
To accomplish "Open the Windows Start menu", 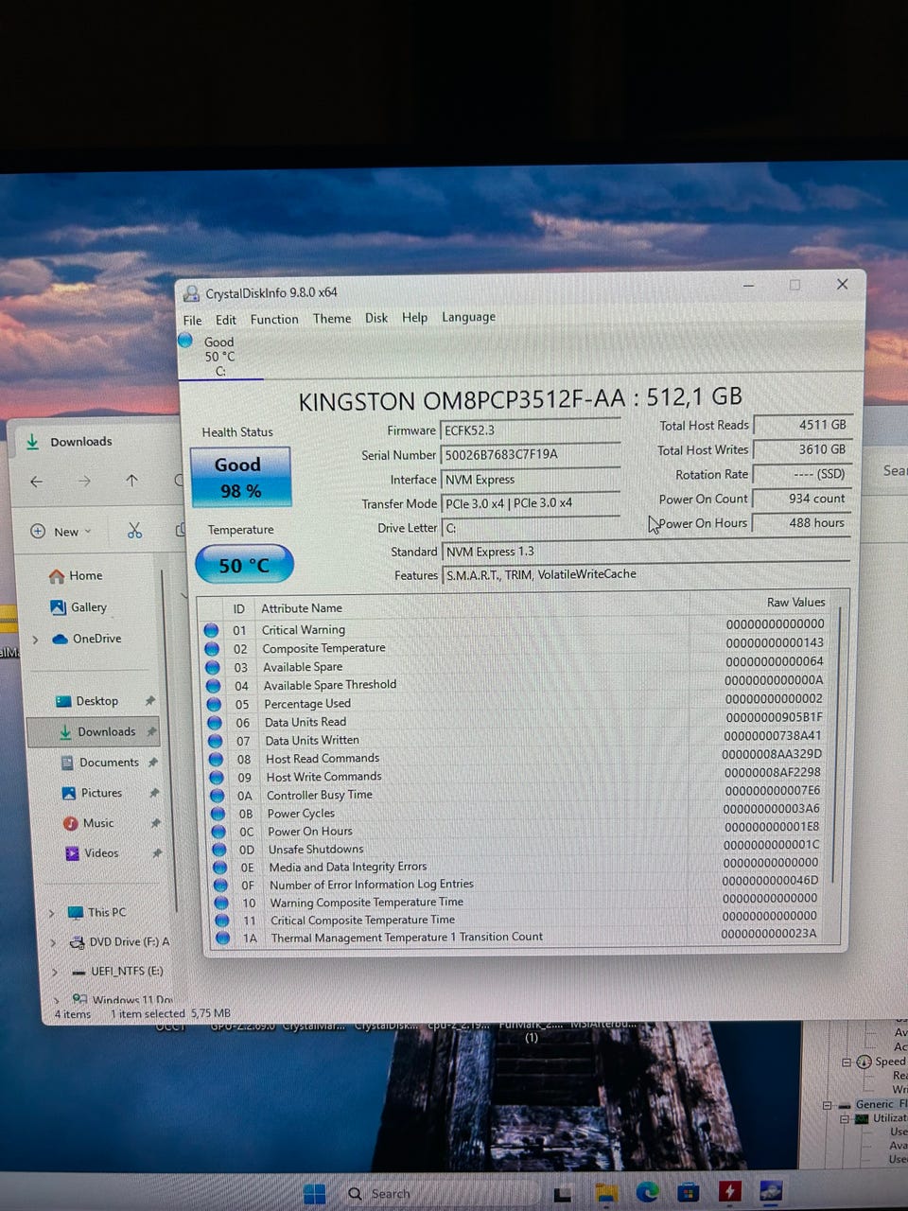I will point(315,1194).
